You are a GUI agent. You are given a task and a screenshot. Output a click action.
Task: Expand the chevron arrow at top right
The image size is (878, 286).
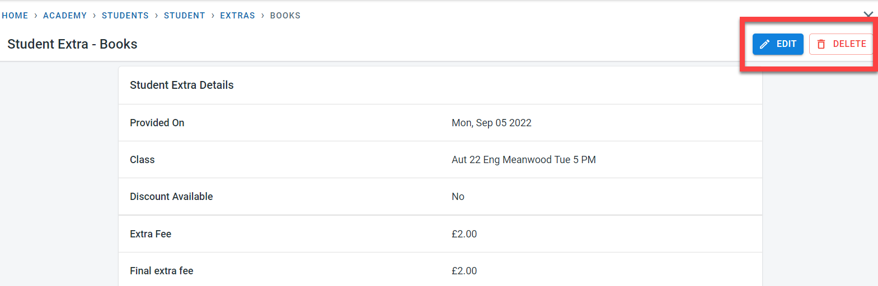point(868,15)
